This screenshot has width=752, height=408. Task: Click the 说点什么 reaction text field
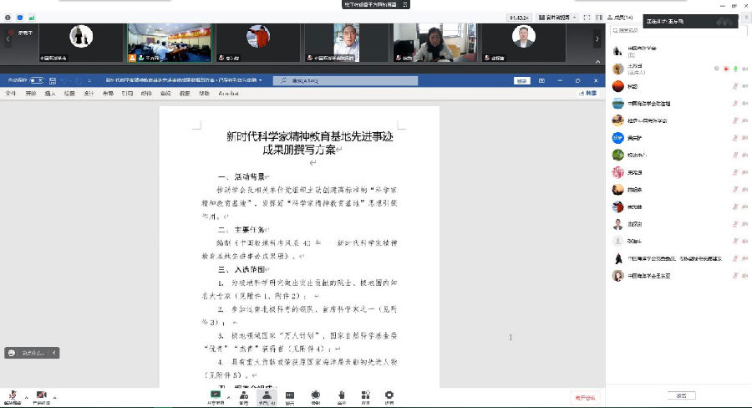[33, 353]
